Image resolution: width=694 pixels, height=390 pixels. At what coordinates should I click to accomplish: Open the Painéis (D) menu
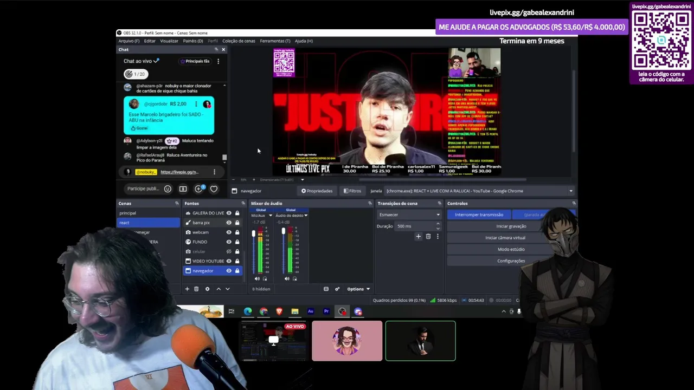pos(193,41)
